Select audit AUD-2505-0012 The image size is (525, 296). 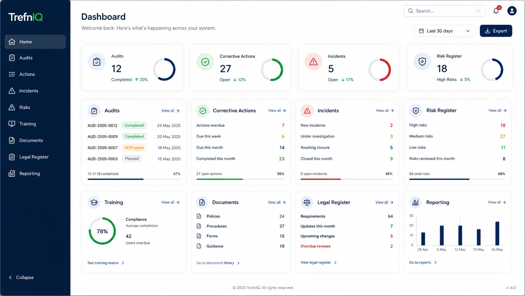pos(102,126)
